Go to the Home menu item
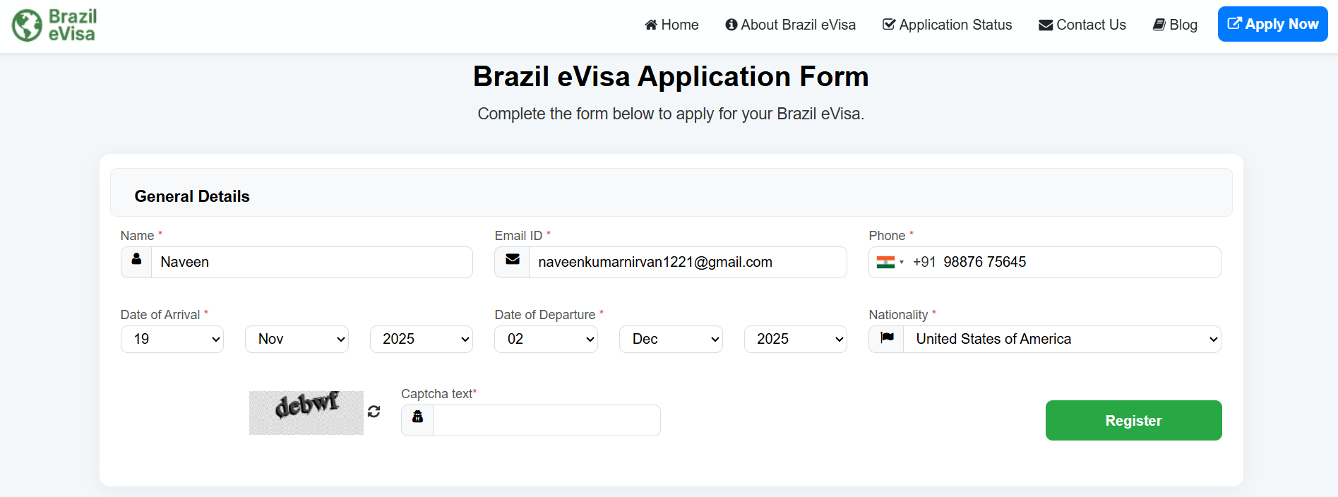1338x497 pixels. pyautogui.click(x=671, y=25)
